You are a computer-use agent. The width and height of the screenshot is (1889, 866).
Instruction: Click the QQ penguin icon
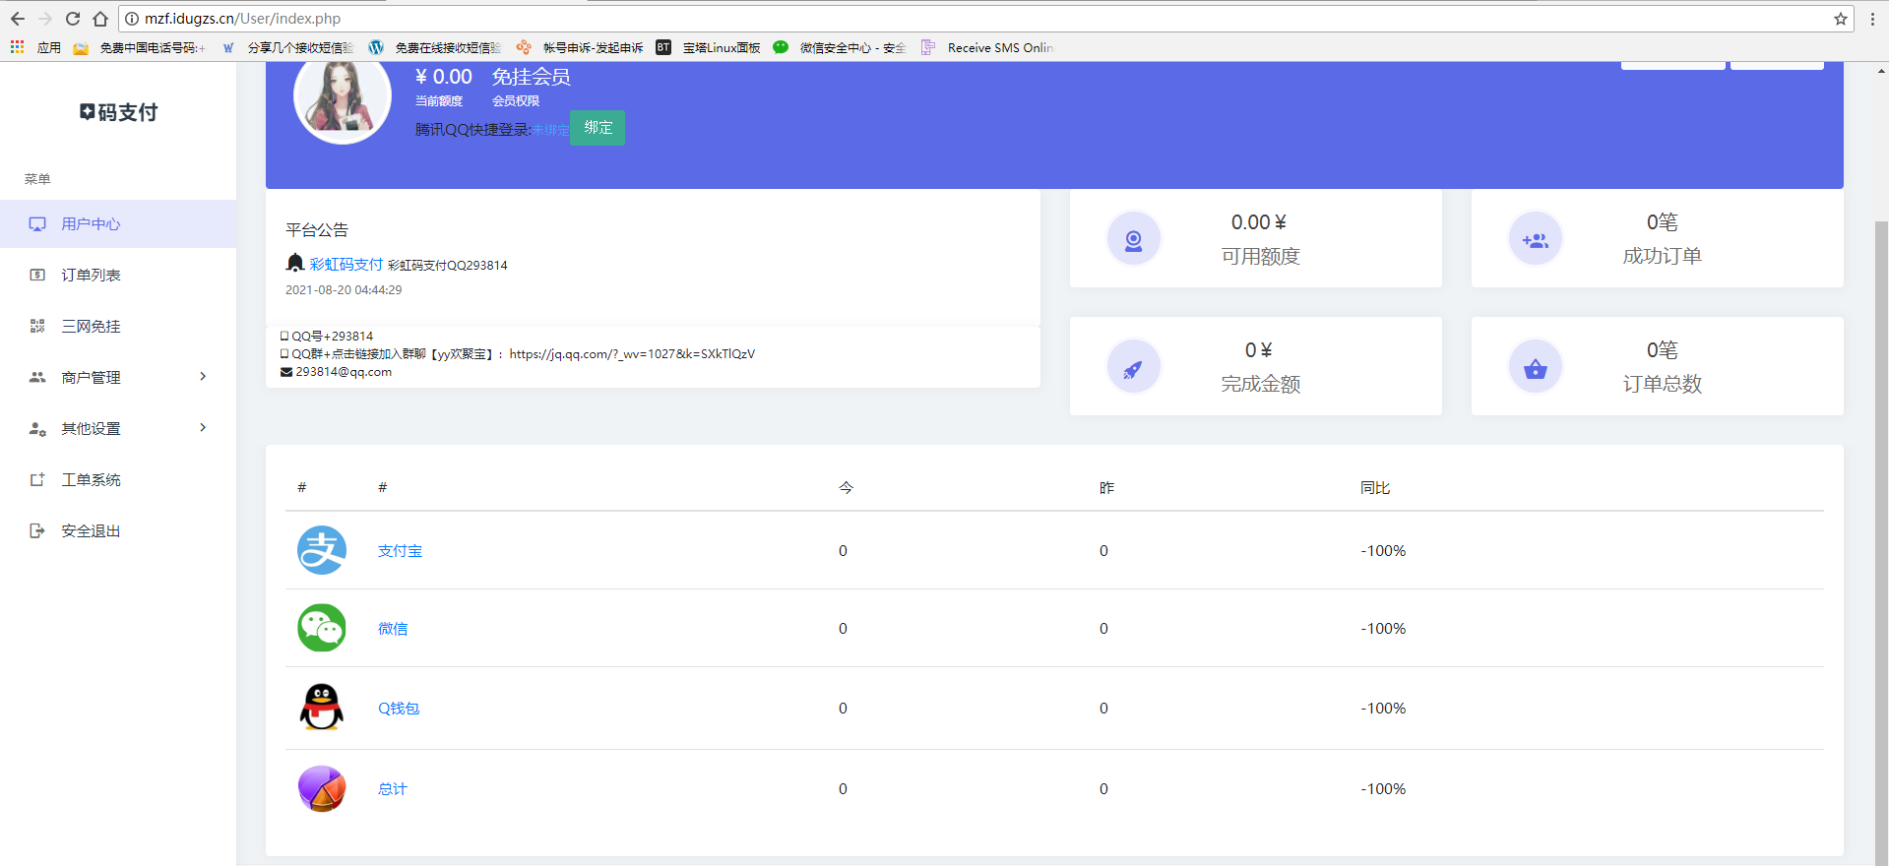322,708
